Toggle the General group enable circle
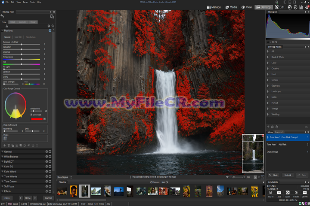 coord(50,151)
